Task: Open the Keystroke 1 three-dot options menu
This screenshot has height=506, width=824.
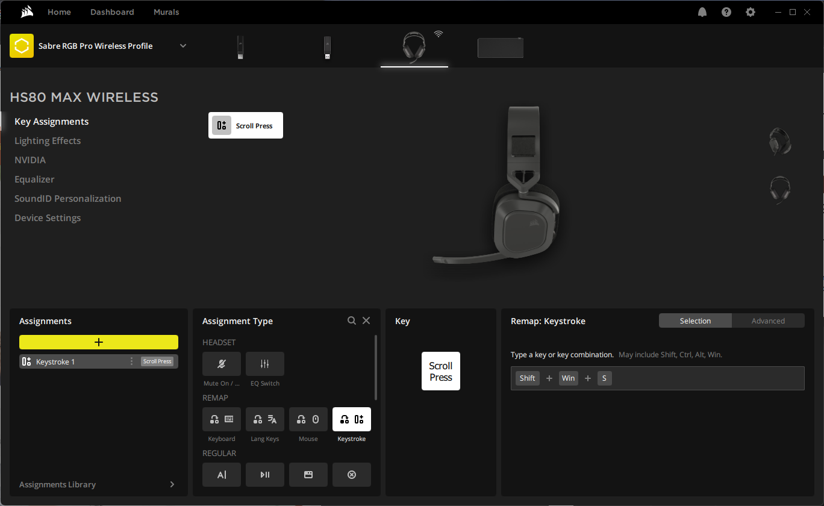Action: click(131, 361)
